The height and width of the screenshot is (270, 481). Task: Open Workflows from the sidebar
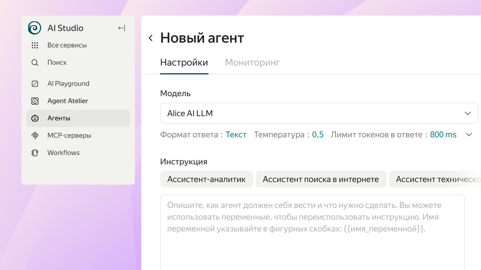tap(78, 153)
